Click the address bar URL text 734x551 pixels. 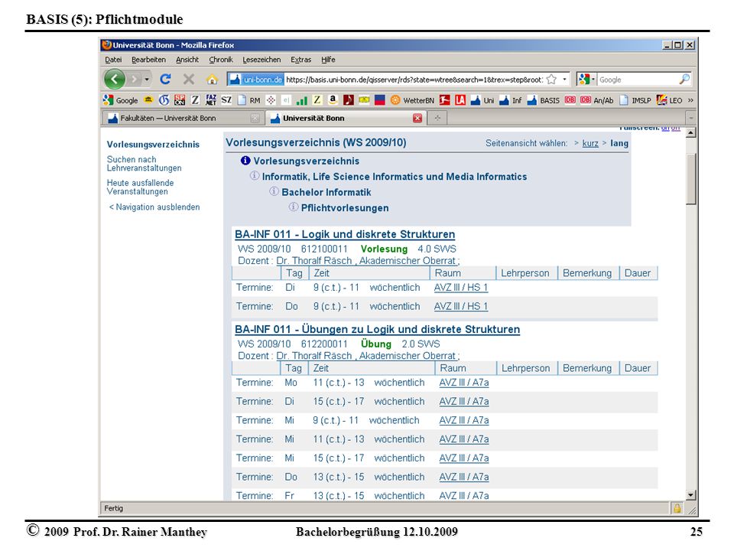[x=414, y=80]
